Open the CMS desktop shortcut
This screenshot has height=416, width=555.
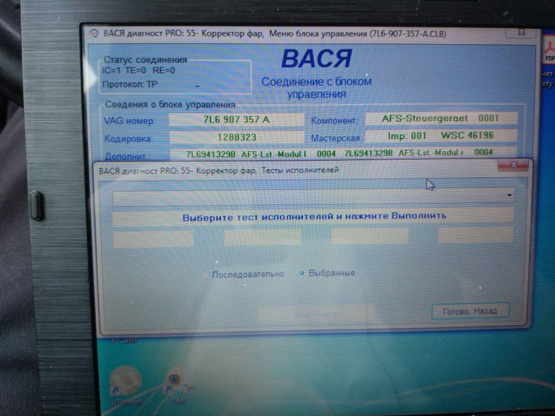179,385
